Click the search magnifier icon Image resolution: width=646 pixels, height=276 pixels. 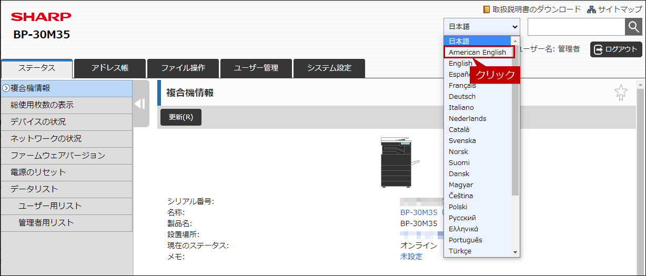633,27
